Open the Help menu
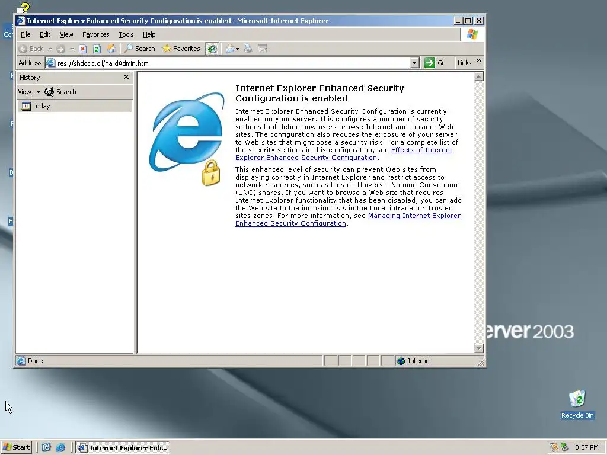 click(x=149, y=34)
